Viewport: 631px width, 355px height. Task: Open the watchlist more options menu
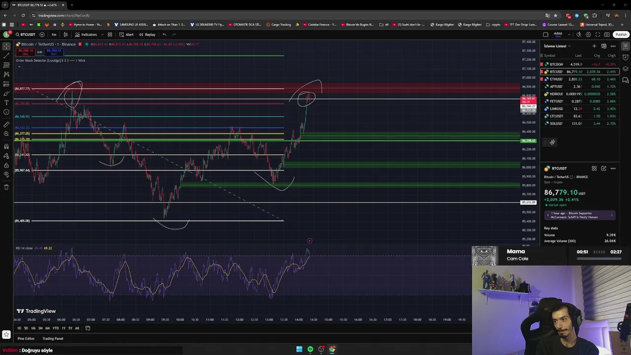(613, 46)
